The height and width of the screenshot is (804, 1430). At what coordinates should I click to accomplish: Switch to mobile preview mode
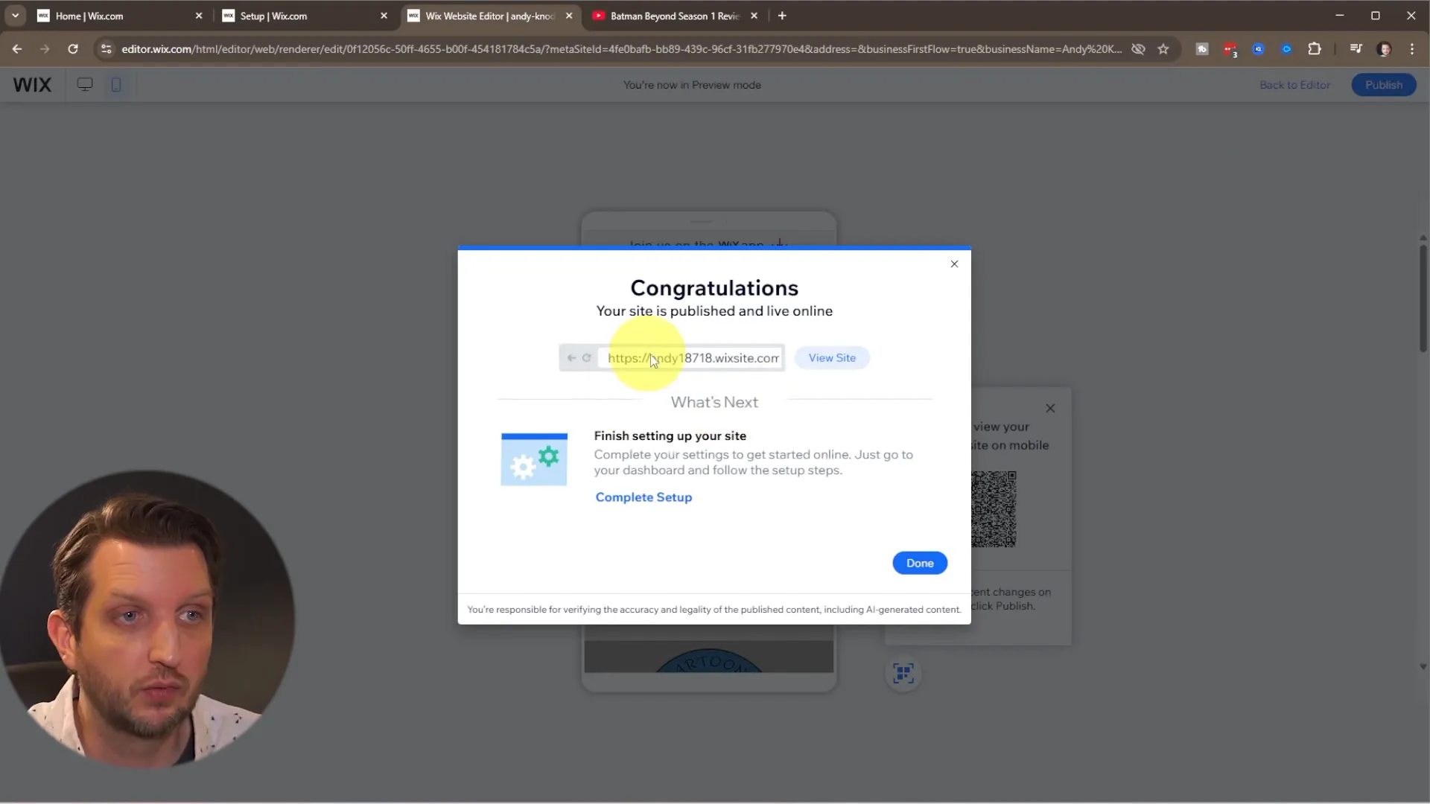[x=115, y=84]
